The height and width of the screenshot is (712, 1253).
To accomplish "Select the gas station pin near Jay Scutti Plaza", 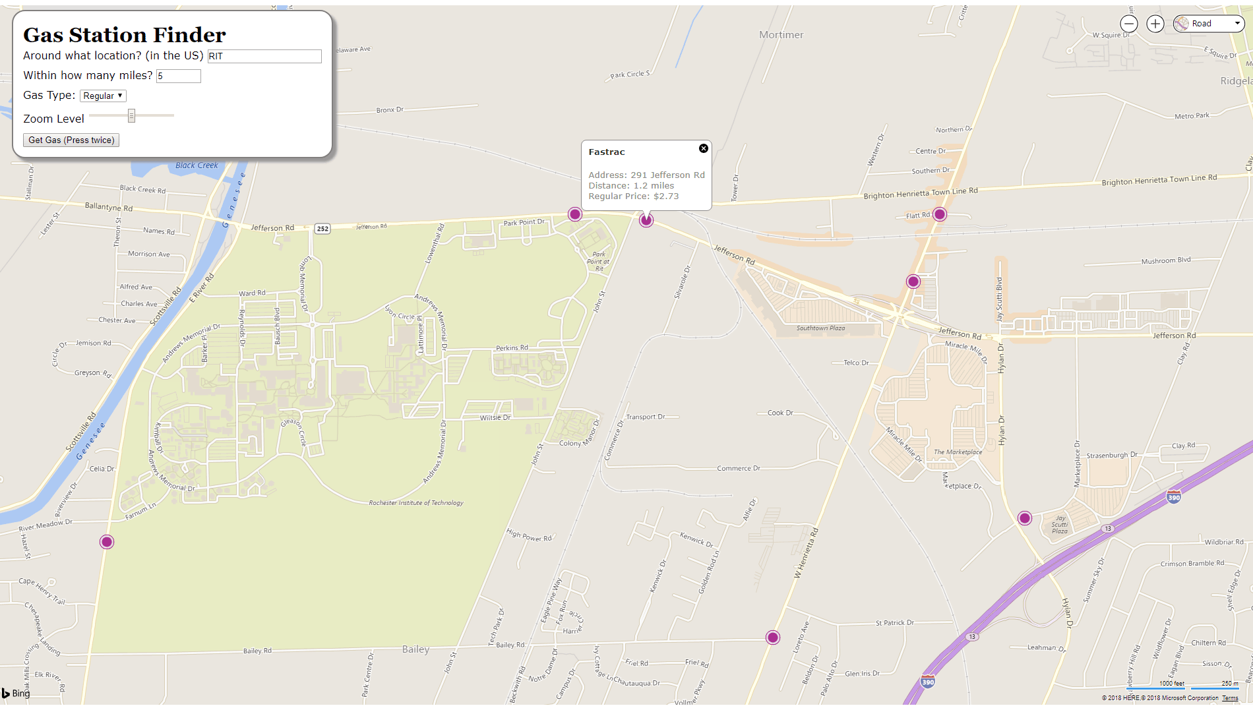I will coord(1025,518).
